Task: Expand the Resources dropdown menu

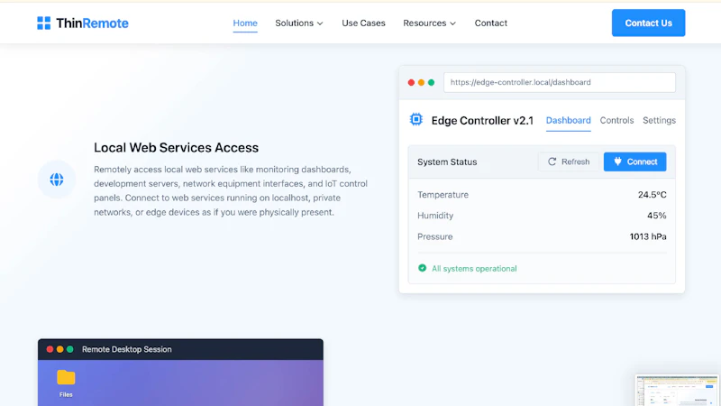Action: pyautogui.click(x=430, y=23)
